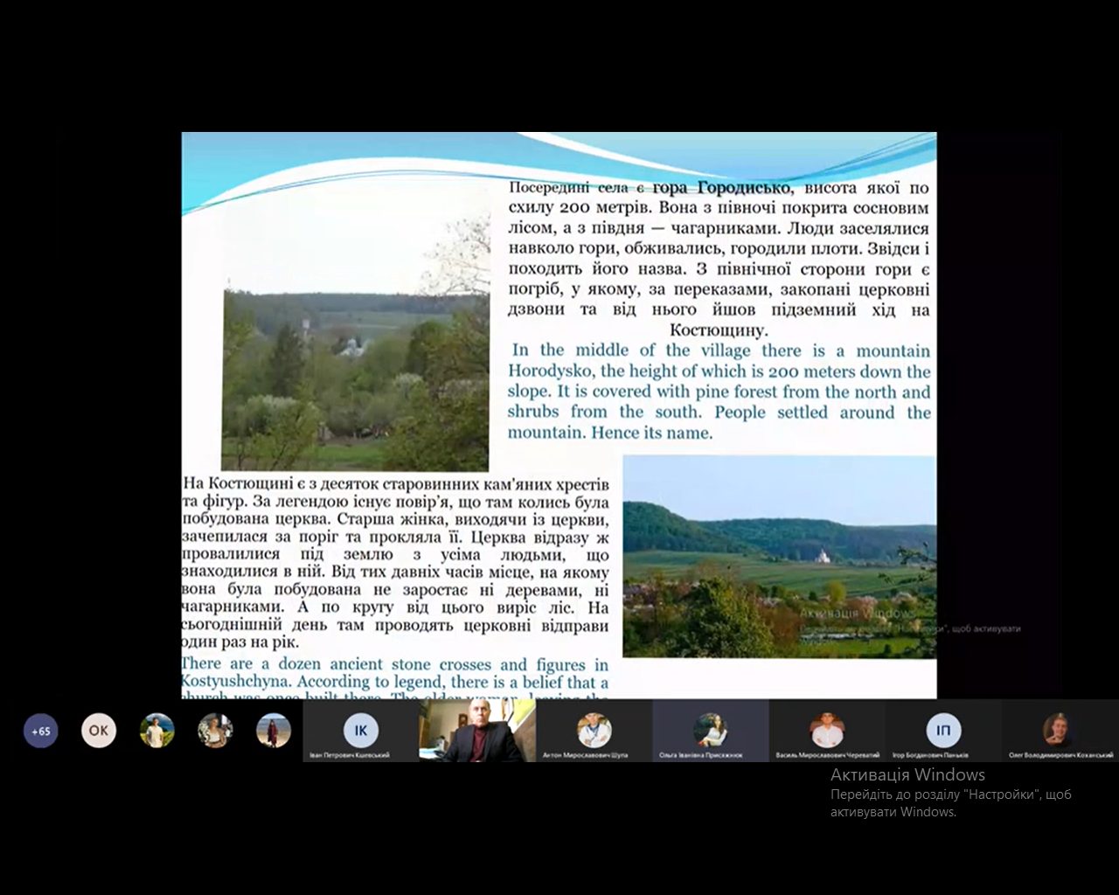Screen dimensions: 1119x895
Task: Select Антон Мирославович Шупа's avatar
Action: (594, 729)
